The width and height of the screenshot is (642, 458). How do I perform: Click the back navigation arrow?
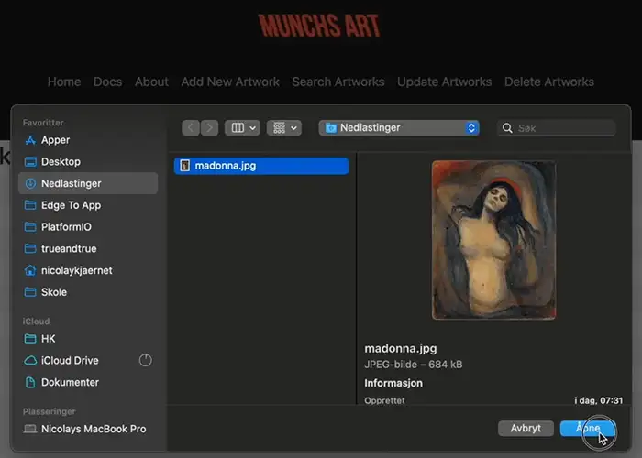[191, 128]
